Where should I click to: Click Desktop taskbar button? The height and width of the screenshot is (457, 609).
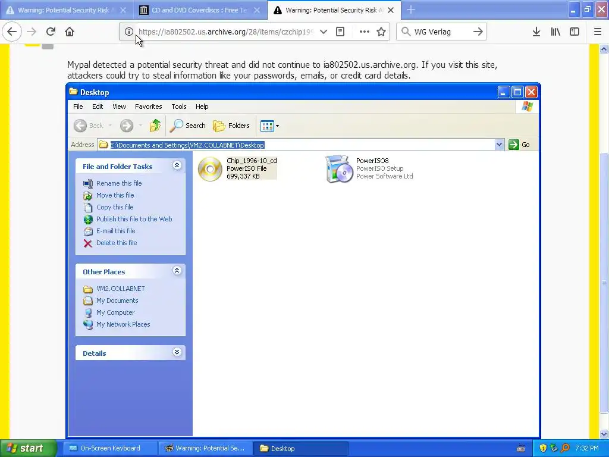[x=301, y=449]
